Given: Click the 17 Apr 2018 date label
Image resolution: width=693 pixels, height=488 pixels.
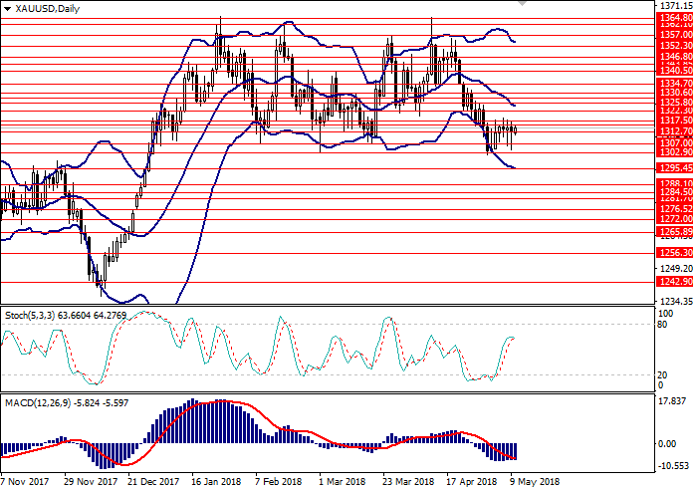Looking at the screenshot, I should 470,480.
